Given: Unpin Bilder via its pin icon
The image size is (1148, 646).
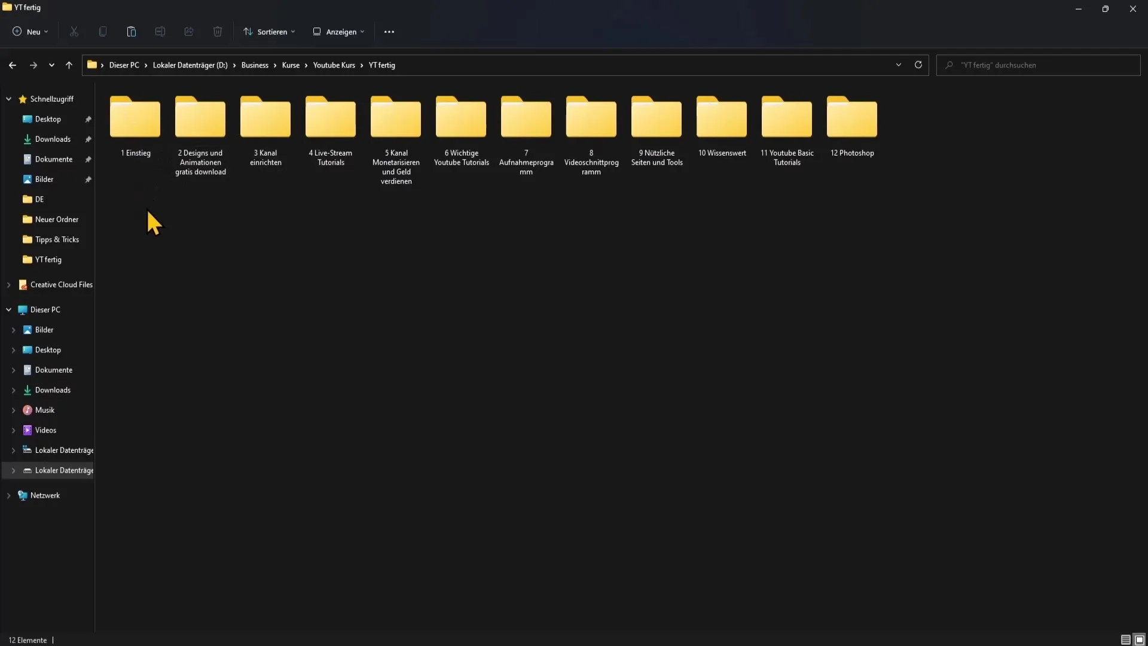Looking at the screenshot, I should 88,179.
